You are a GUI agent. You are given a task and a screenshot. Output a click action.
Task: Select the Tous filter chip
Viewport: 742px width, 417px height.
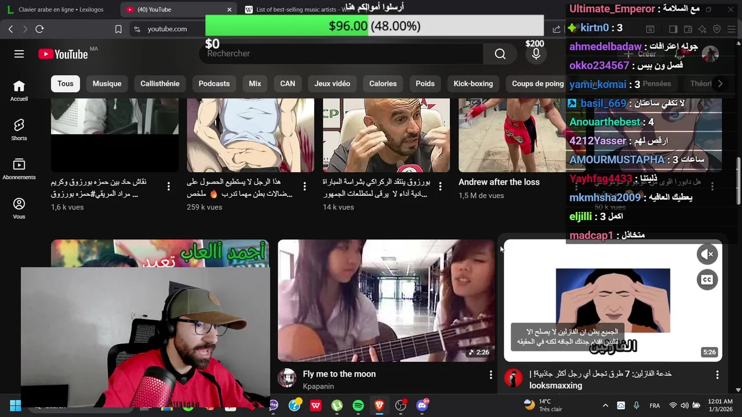pyautogui.click(x=66, y=83)
